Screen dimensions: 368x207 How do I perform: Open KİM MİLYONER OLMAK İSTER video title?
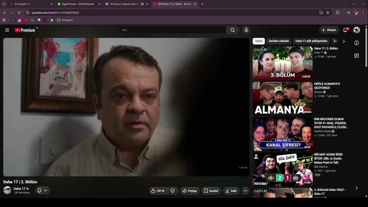(331, 123)
